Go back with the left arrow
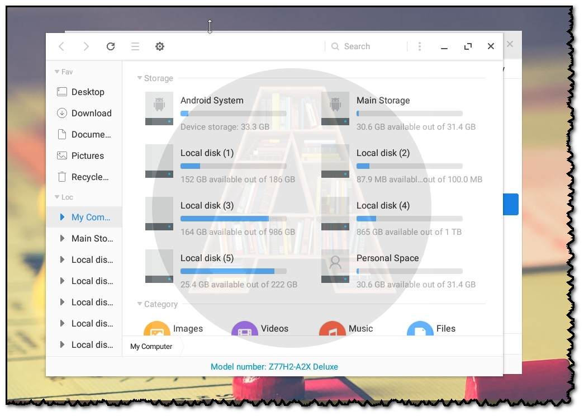 pos(62,46)
